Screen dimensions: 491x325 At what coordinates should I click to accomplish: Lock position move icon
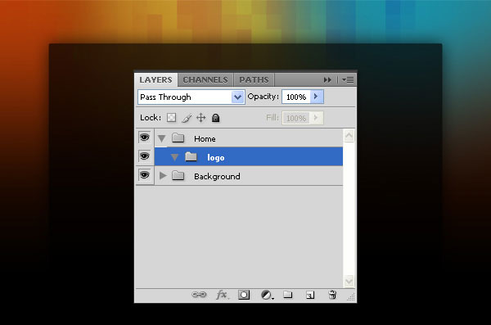(200, 118)
